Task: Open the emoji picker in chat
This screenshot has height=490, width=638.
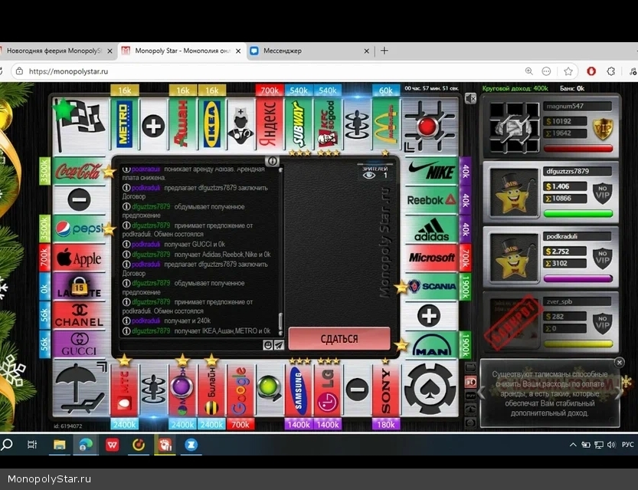Action: click(x=268, y=346)
